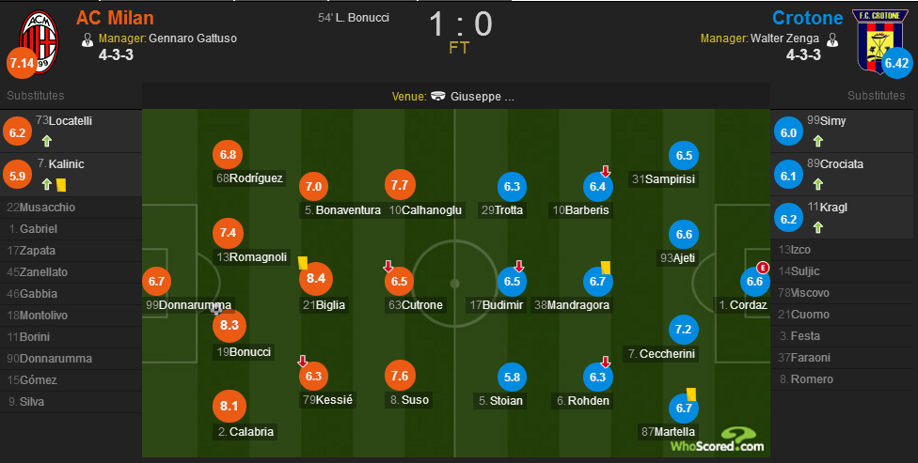Click the AC Milan club crest
918x463 pixels.
pos(40,41)
